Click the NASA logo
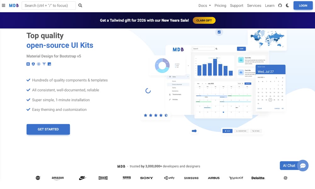The width and height of the screenshot is (315, 189). (38, 178)
